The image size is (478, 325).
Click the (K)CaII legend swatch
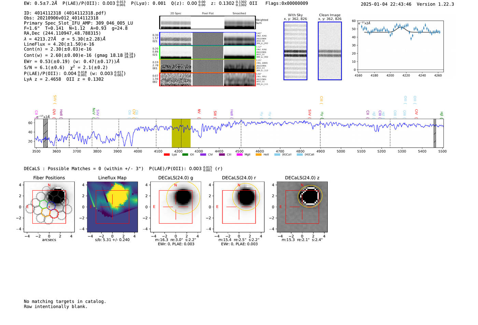(x=277, y=155)
